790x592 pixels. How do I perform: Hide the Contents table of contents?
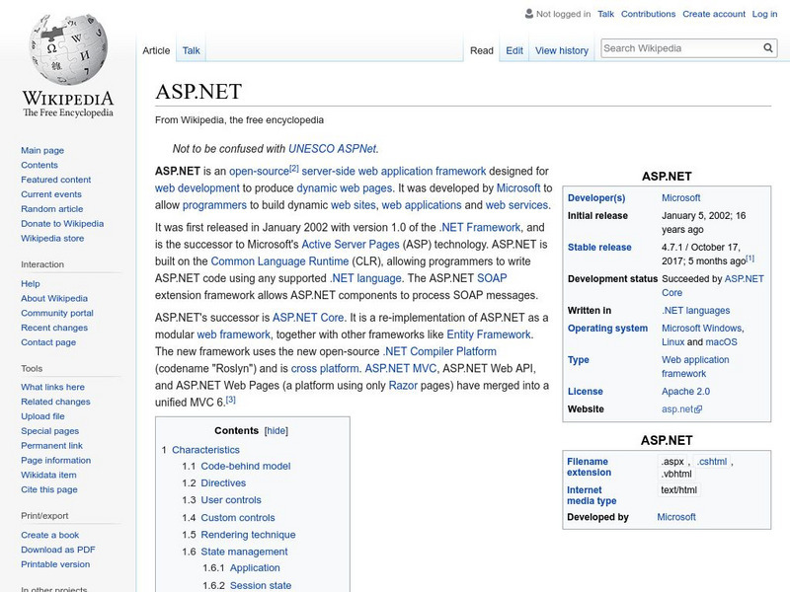(x=276, y=431)
